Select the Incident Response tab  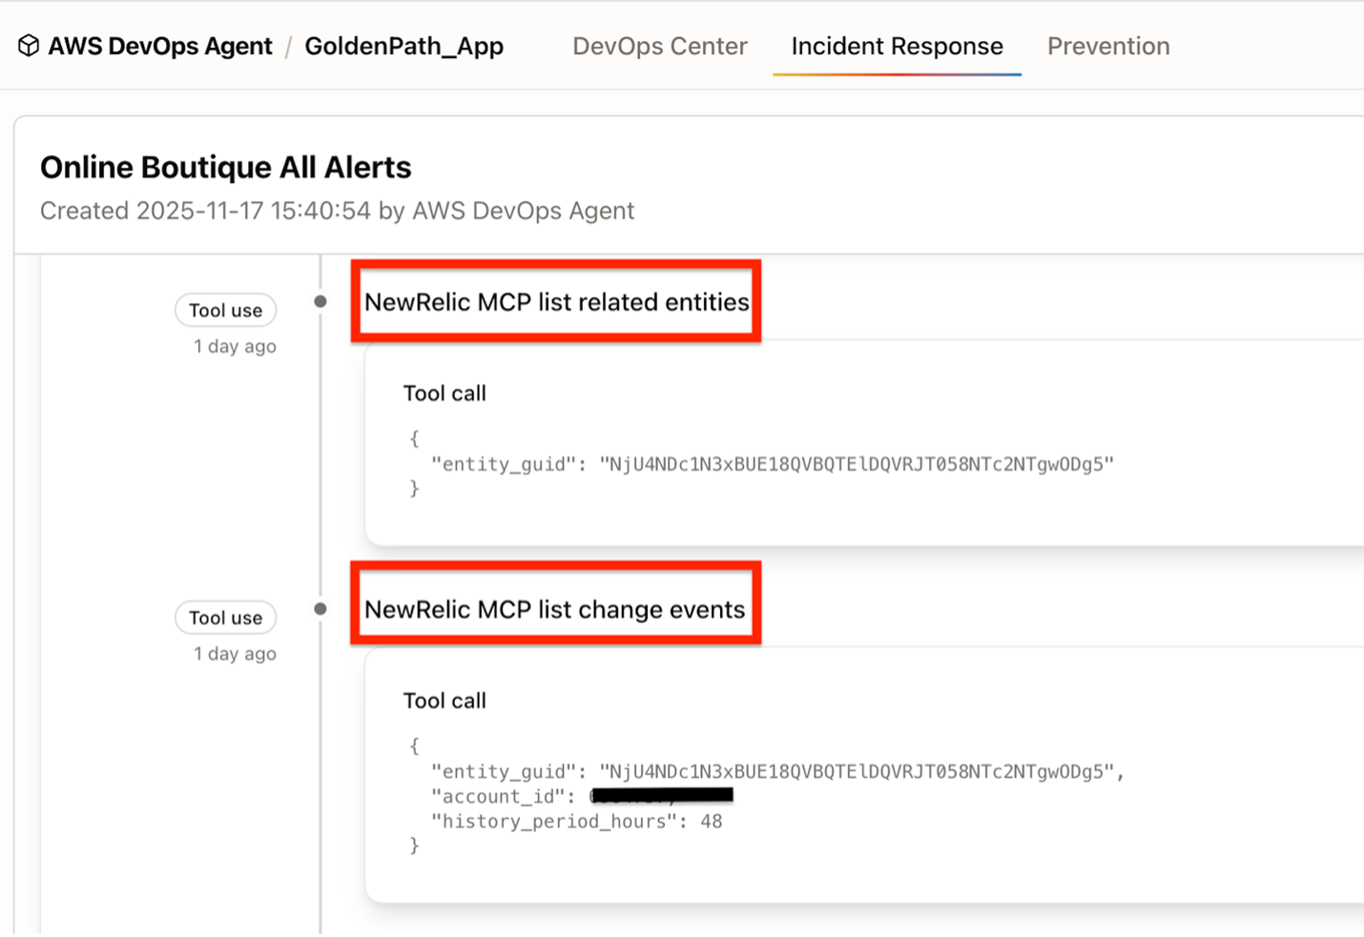point(897,46)
